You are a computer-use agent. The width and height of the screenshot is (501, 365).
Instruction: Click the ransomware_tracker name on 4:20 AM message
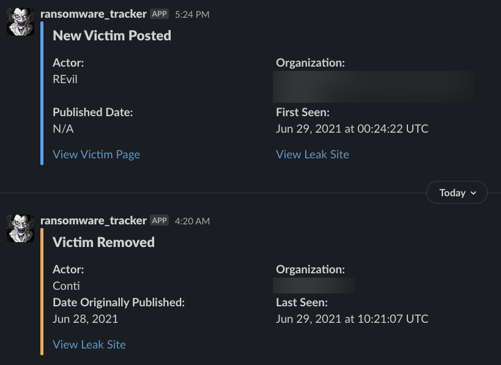click(x=94, y=221)
